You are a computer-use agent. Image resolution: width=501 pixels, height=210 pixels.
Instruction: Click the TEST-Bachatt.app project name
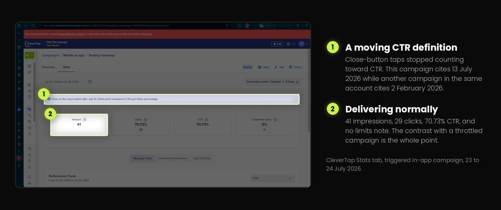[x=57, y=42]
